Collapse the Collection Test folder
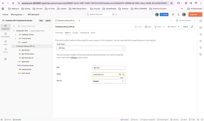 (x=14, y=31)
